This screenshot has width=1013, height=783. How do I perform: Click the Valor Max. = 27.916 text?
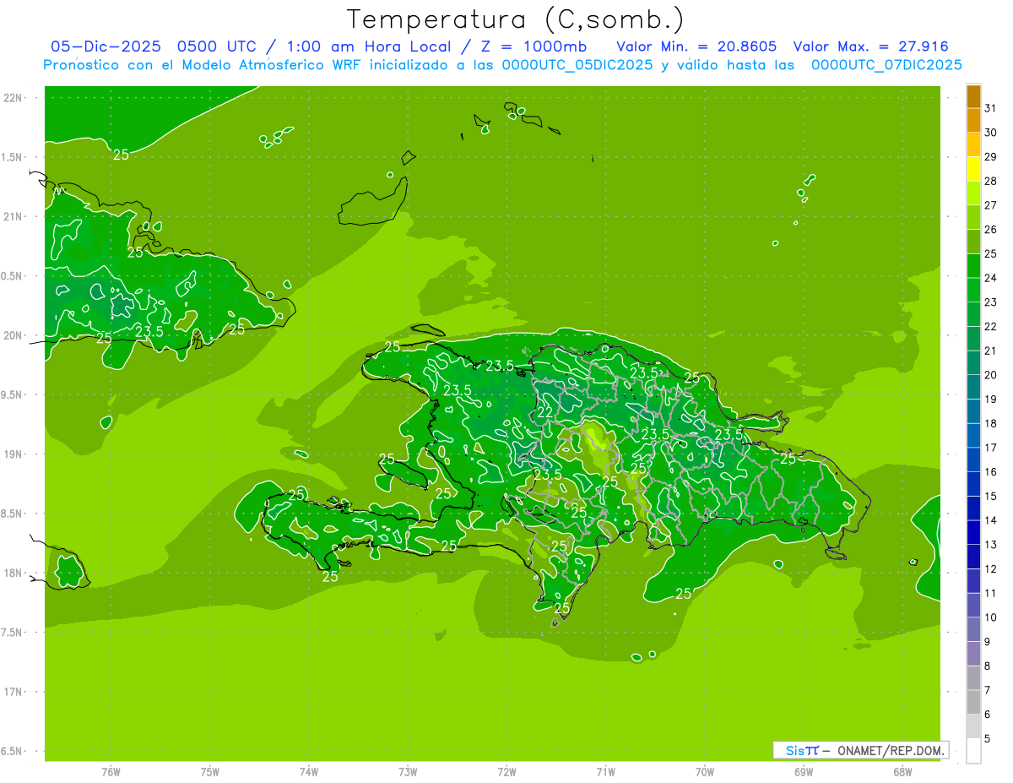pyautogui.click(x=871, y=46)
